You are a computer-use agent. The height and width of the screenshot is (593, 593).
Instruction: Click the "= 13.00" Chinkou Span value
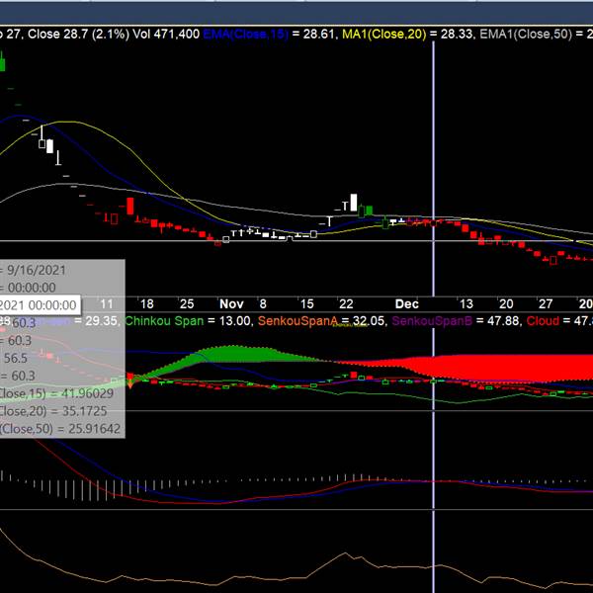230,321
